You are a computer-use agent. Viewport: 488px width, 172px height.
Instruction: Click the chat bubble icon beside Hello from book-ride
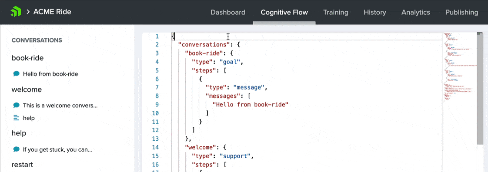point(17,74)
